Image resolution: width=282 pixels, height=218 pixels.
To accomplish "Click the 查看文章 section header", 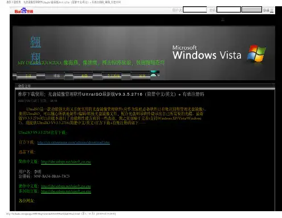I will coord(24,86).
